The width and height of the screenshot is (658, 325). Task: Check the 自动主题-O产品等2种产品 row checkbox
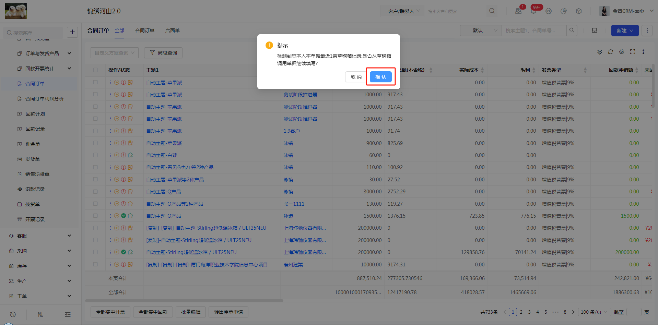95,204
